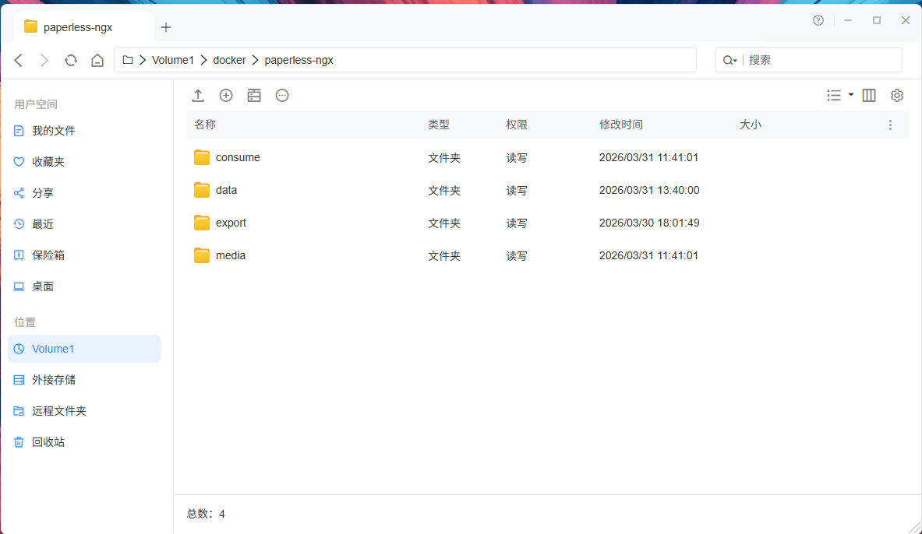
Task: Add a new tab with plus button
Action: click(x=166, y=27)
